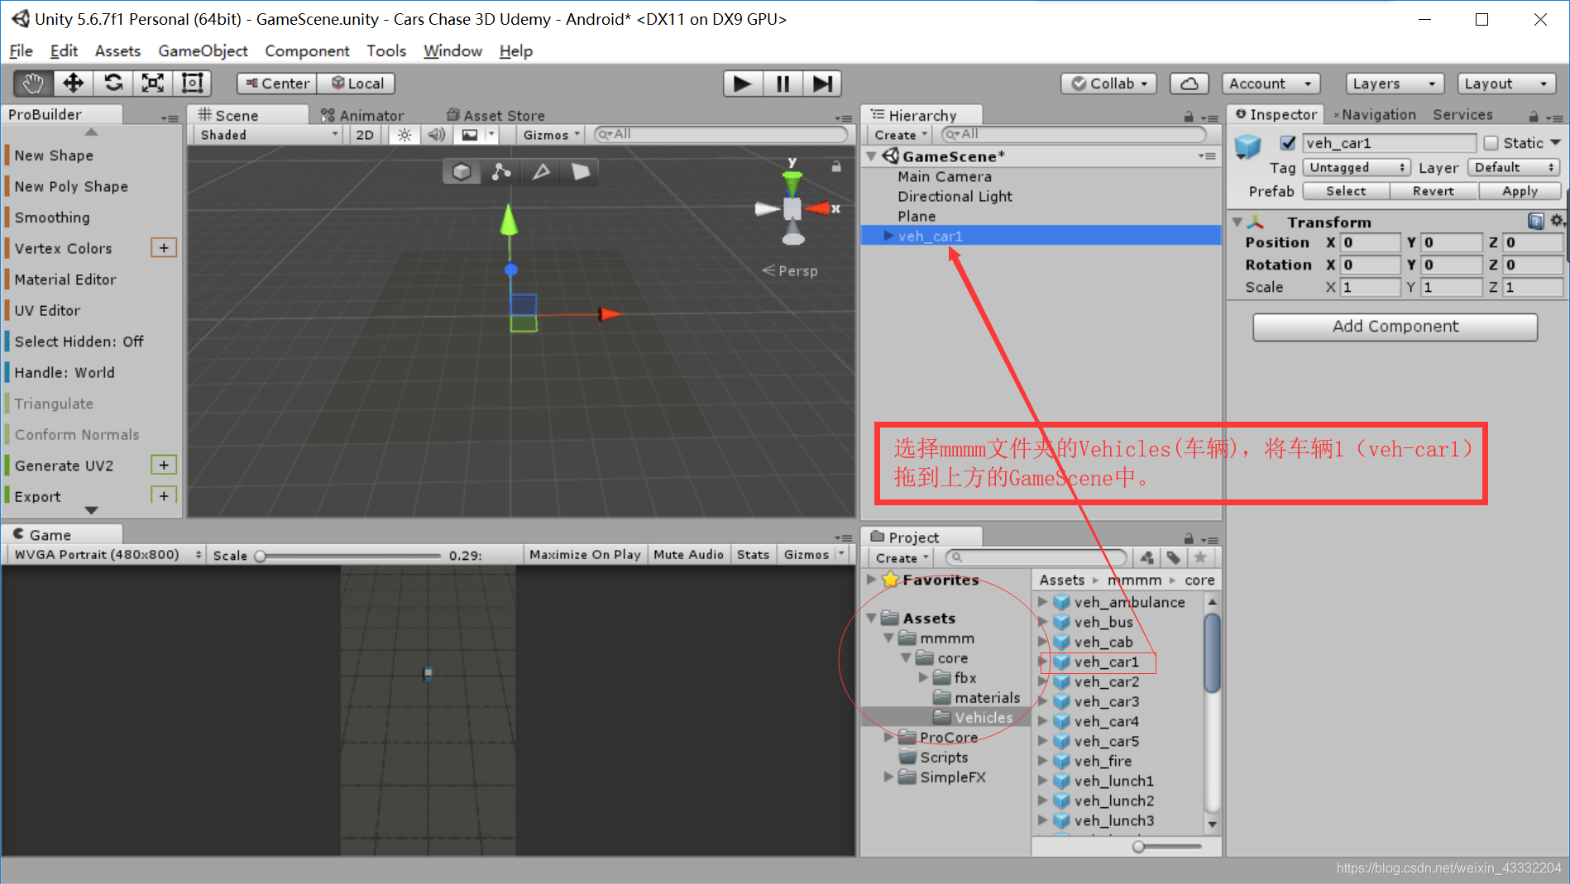Open the Component menu

[307, 50]
